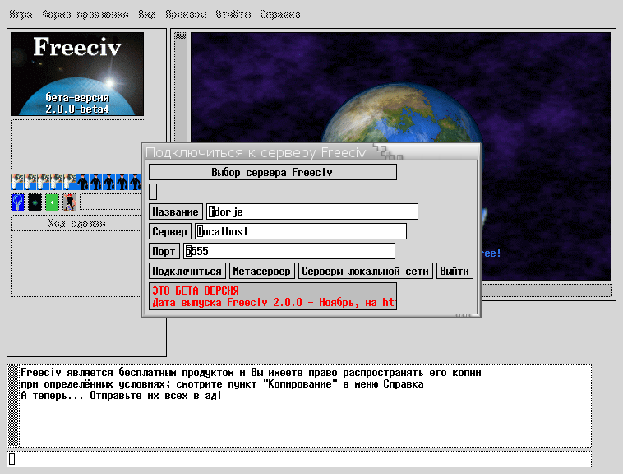Click the Название label
623x474 pixels.
coord(176,211)
